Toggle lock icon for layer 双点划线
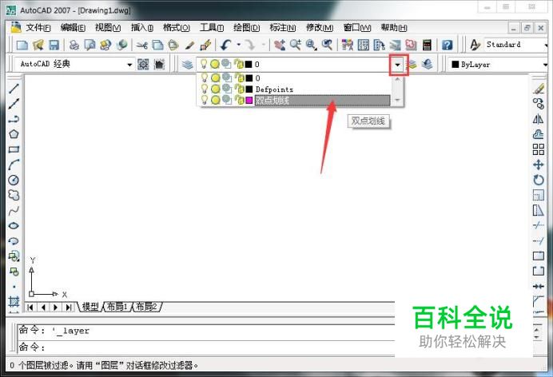 coord(240,101)
